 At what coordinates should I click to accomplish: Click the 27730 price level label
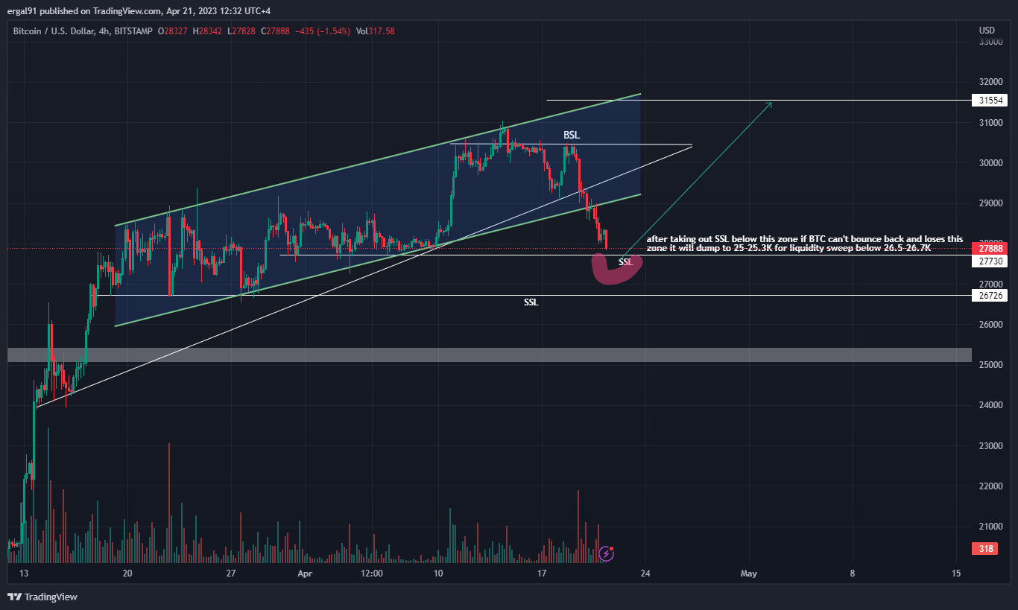[x=991, y=261]
